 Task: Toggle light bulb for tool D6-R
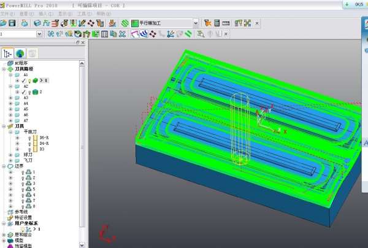click(x=28, y=138)
